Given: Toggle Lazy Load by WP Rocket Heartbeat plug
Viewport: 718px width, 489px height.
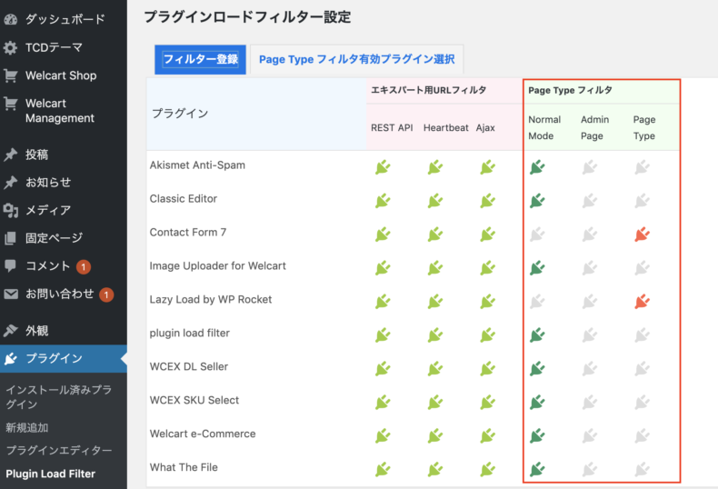Looking at the screenshot, I should pos(435,301).
